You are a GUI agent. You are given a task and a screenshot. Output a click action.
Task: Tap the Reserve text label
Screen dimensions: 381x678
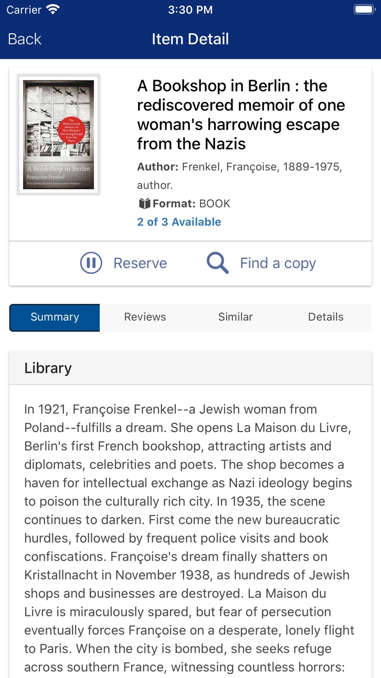[140, 263]
